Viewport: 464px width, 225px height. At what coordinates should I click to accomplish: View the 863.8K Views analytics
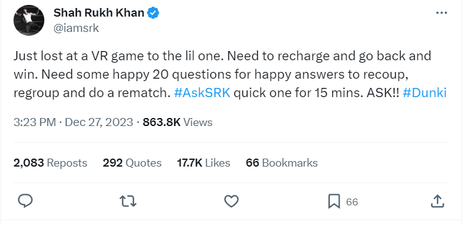[178, 122]
